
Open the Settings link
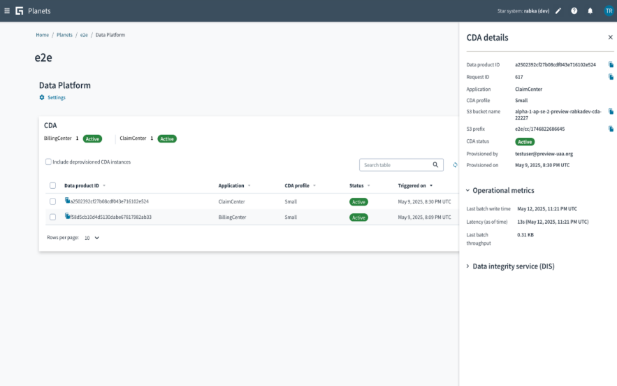(x=57, y=98)
